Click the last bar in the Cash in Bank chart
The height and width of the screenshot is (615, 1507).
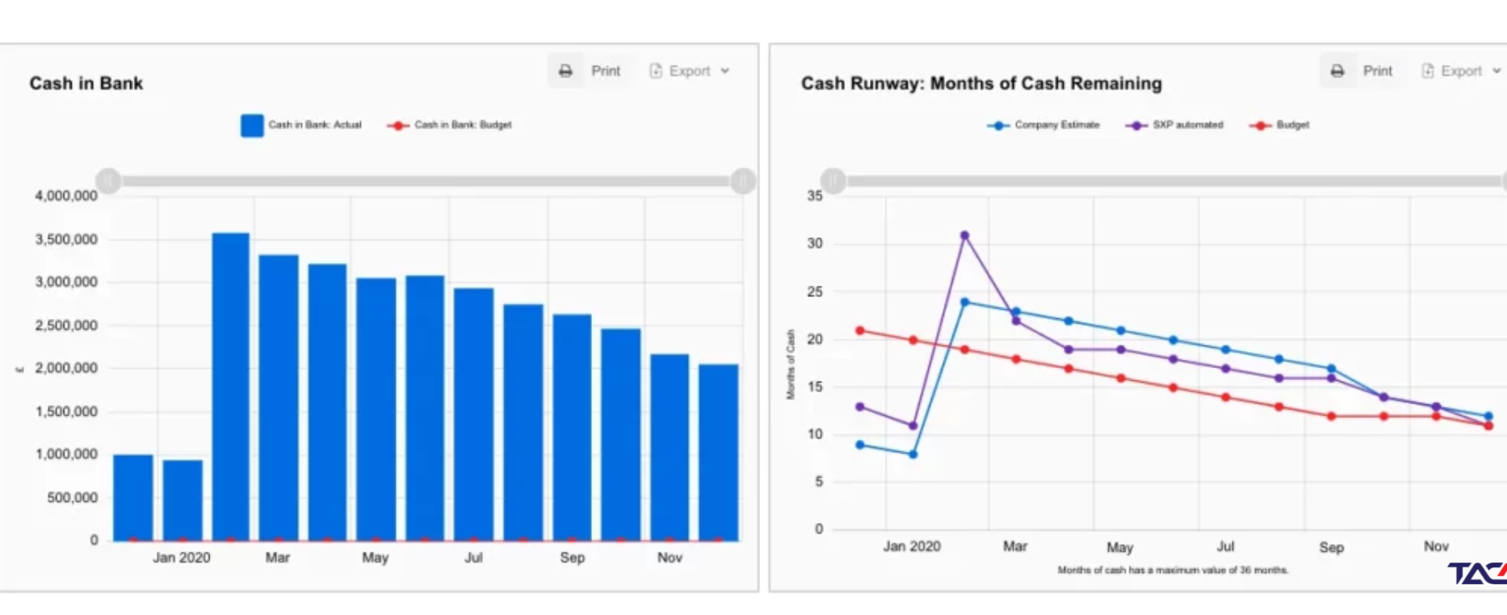[x=719, y=453]
